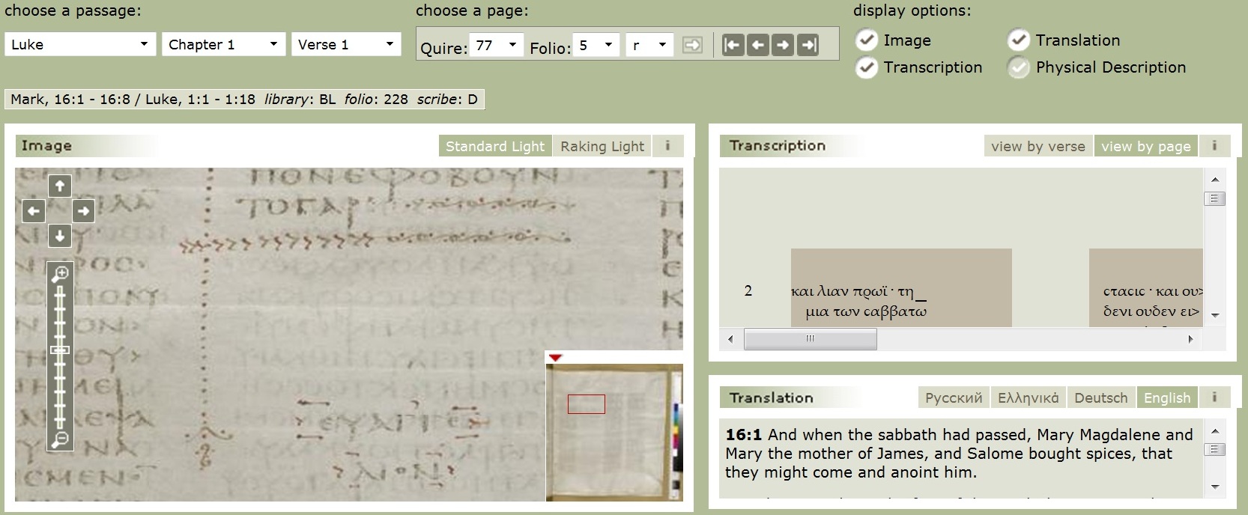Open the recto/verso dropdown showing r

click(649, 45)
